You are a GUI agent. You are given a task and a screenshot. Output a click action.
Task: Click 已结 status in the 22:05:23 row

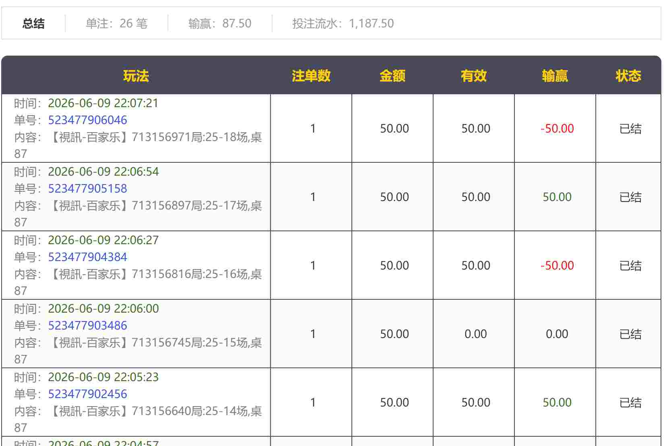pyautogui.click(x=630, y=402)
